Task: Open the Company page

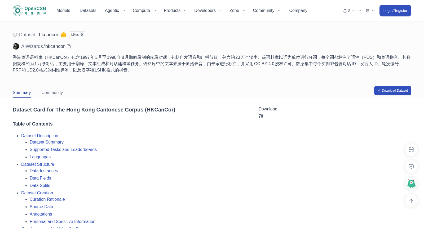Action: click(x=298, y=11)
